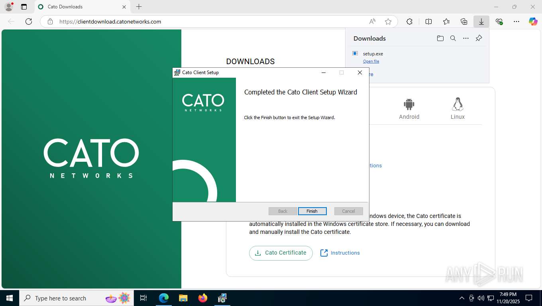Click the browser profile avatar
The image size is (542, 306).
tap(8, 7)
